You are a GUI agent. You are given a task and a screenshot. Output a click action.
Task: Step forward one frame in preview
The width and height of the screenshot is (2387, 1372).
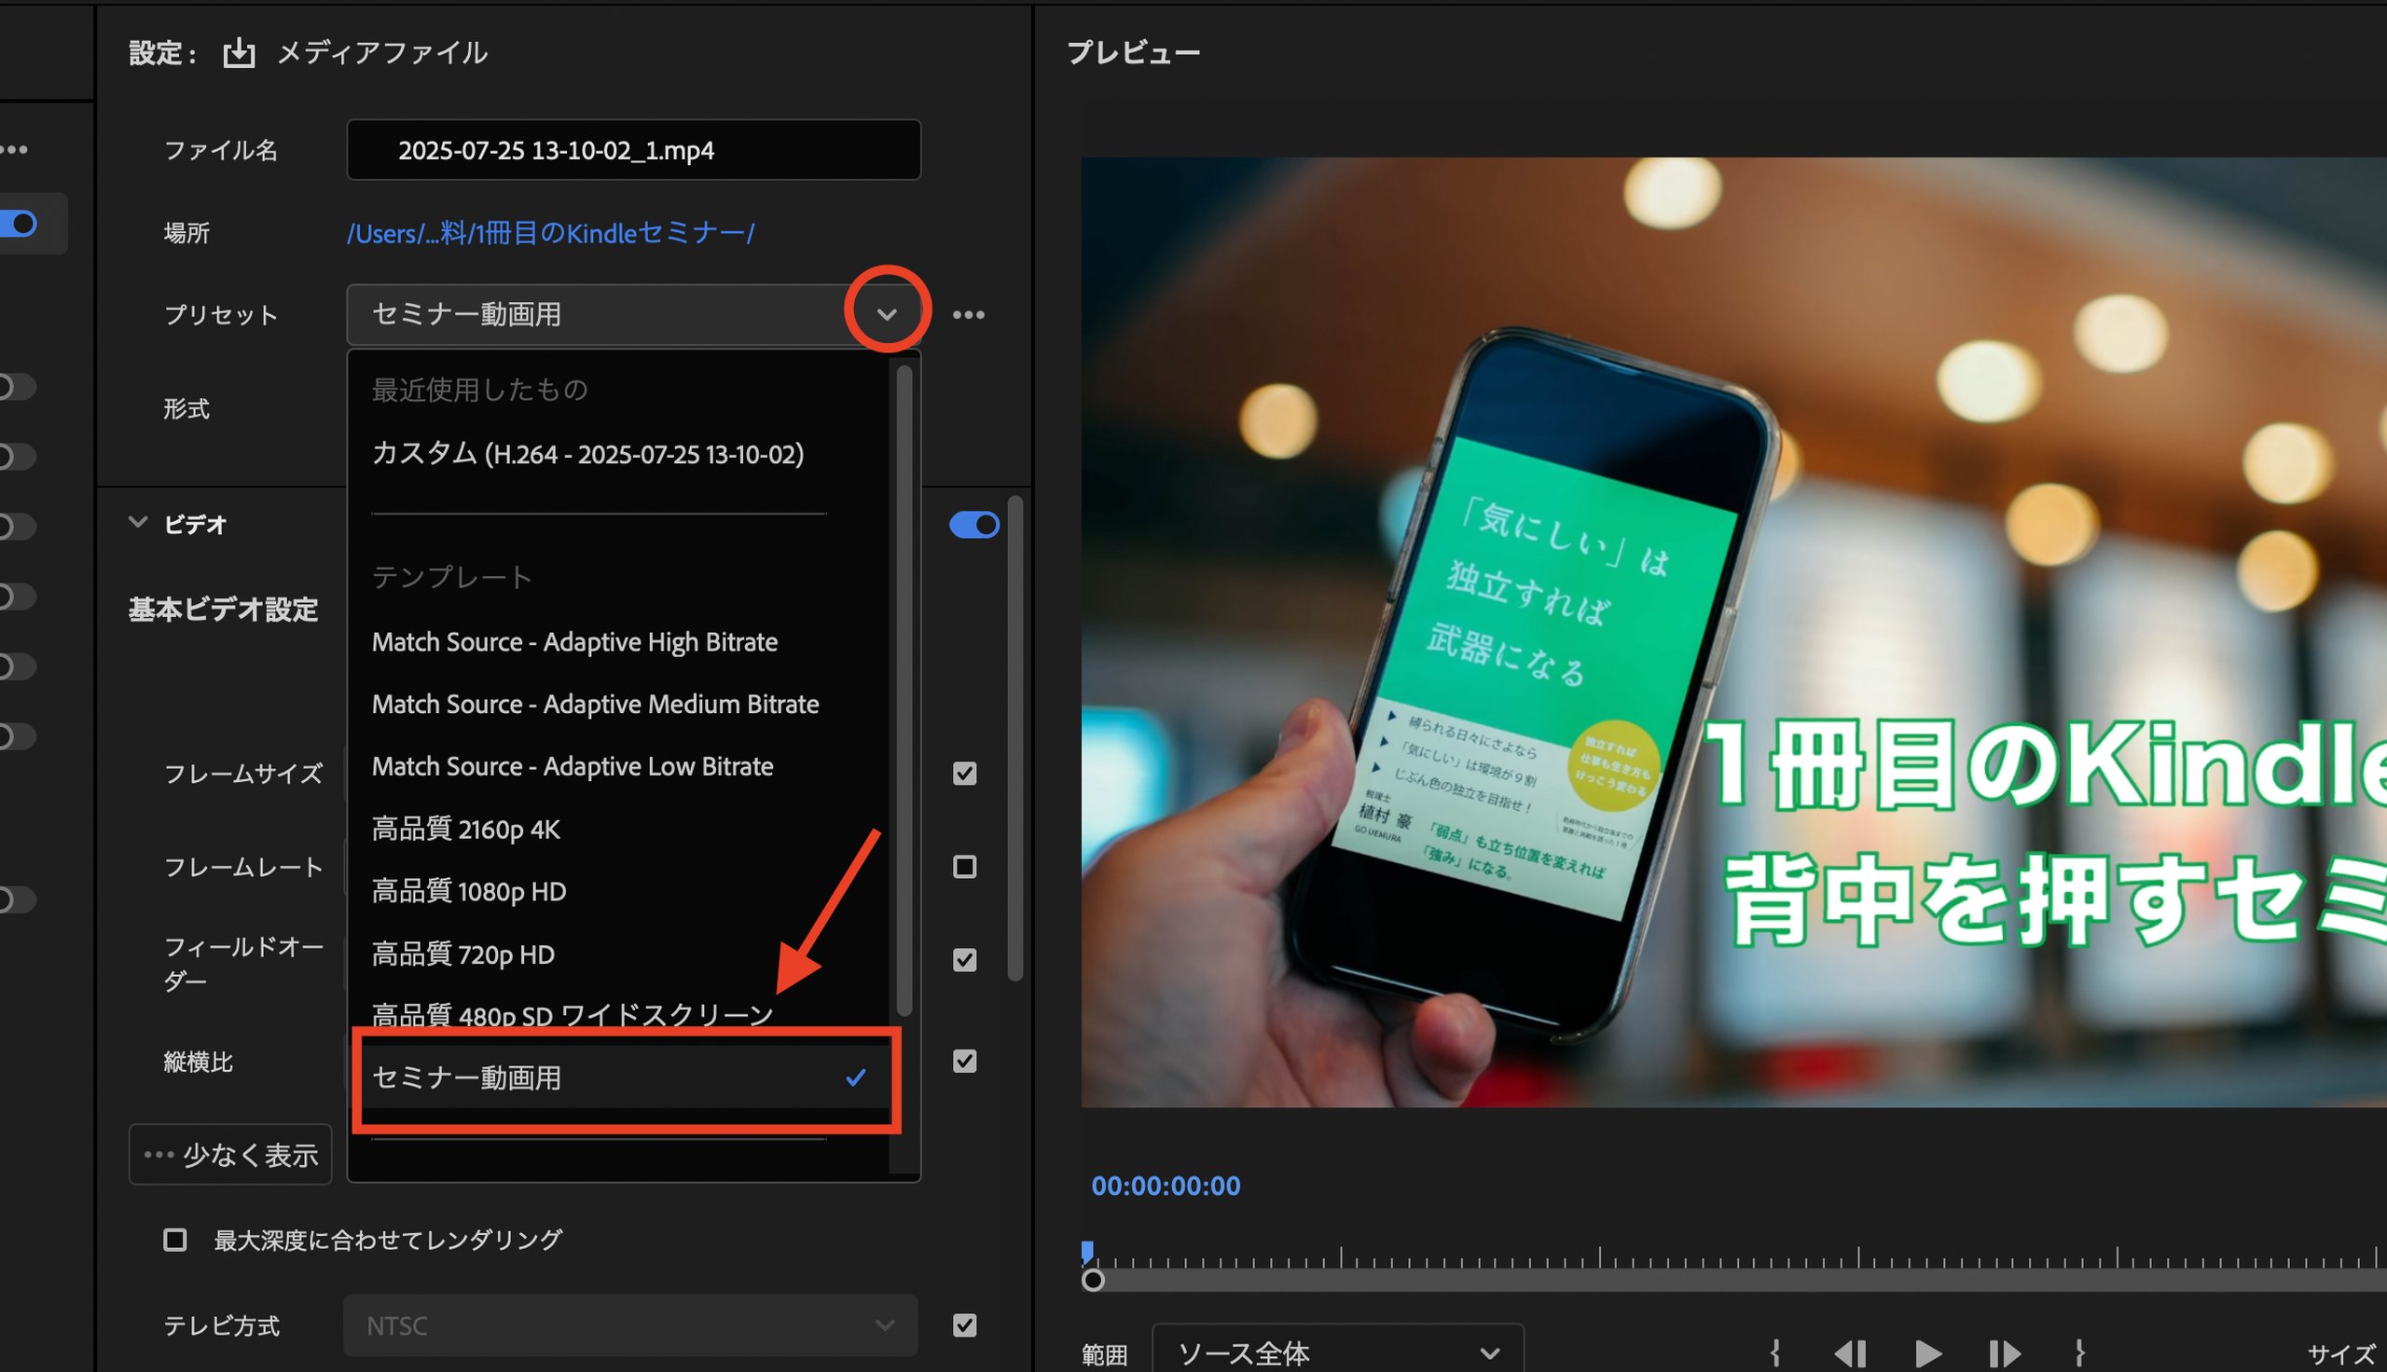point(2005,1354)
